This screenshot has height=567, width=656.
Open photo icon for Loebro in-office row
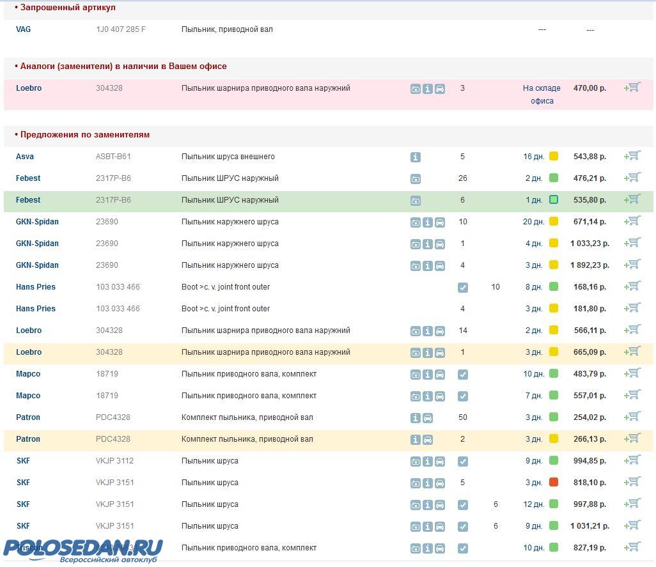click(x=416, y=89)
